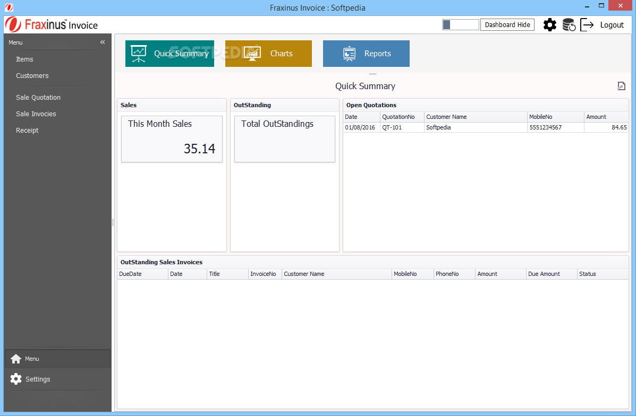Open the Charts tile
Screen dimensions: 636x416
click(x=268, y=54)
